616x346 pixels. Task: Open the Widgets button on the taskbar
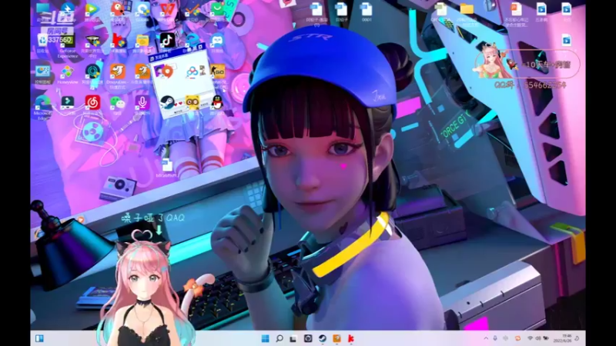click(x=39, y=338)
